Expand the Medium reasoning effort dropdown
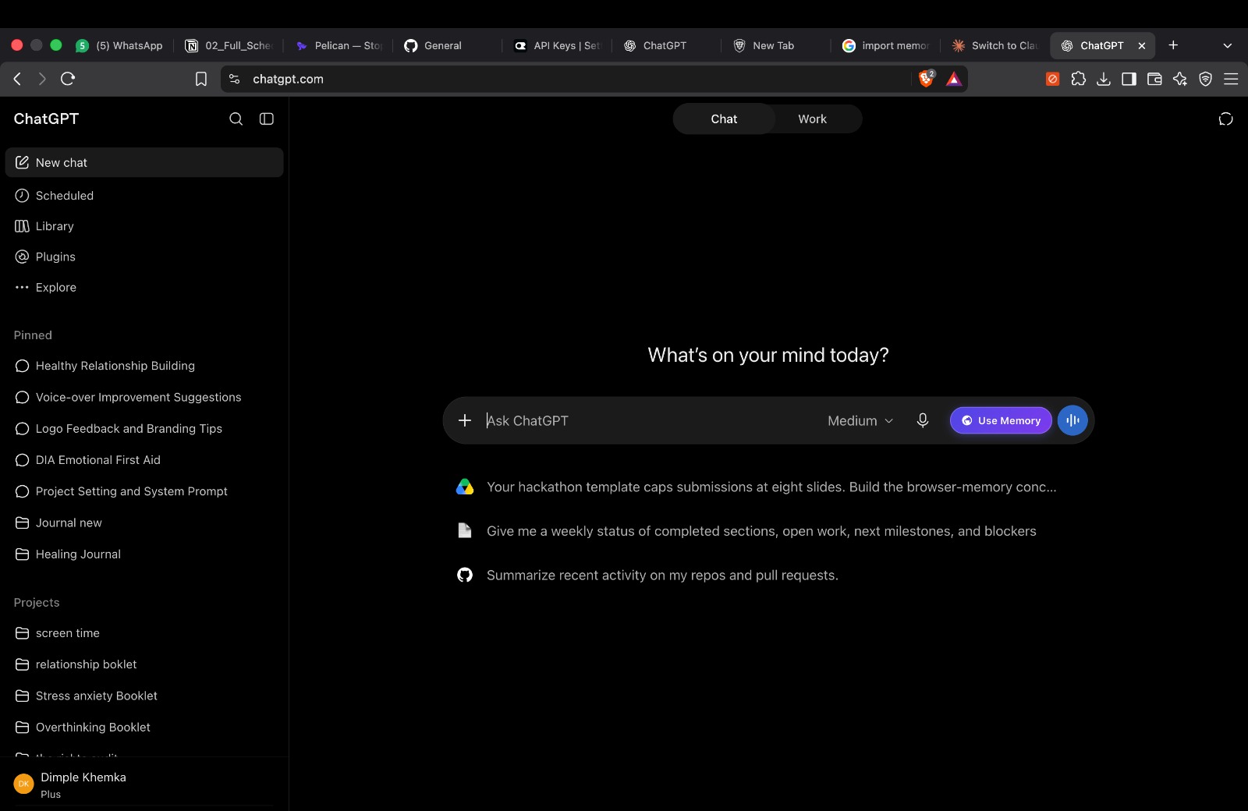The width and height of the screenshot is (1248, 811). 860,420
